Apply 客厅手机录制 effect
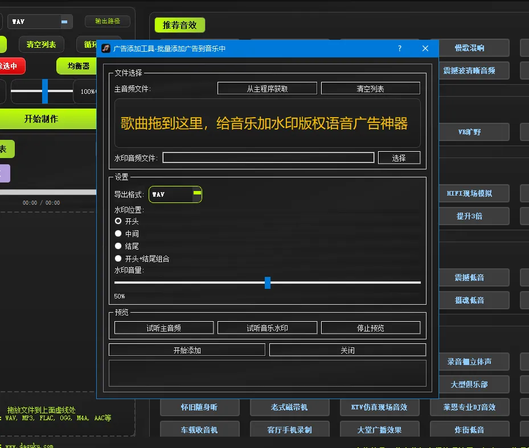Image resolution: width=529 pixels, height=448 pixels. (289, 429)
